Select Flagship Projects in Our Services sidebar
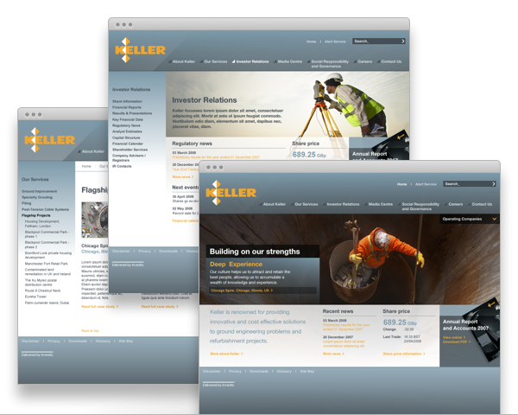 [x=36, y=215]
